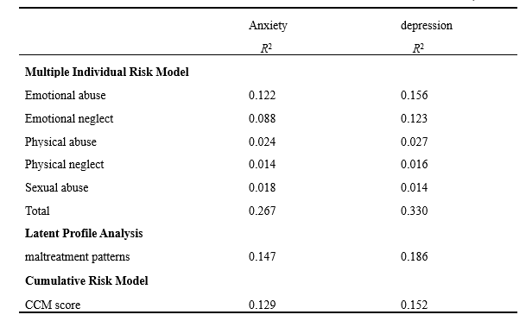Select the Total depression value 0.330
The width and height of the screenshot is (526, 321).
tap(414, 211)
